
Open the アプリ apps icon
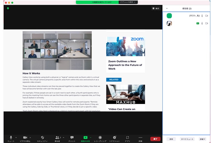pos(127,138)
